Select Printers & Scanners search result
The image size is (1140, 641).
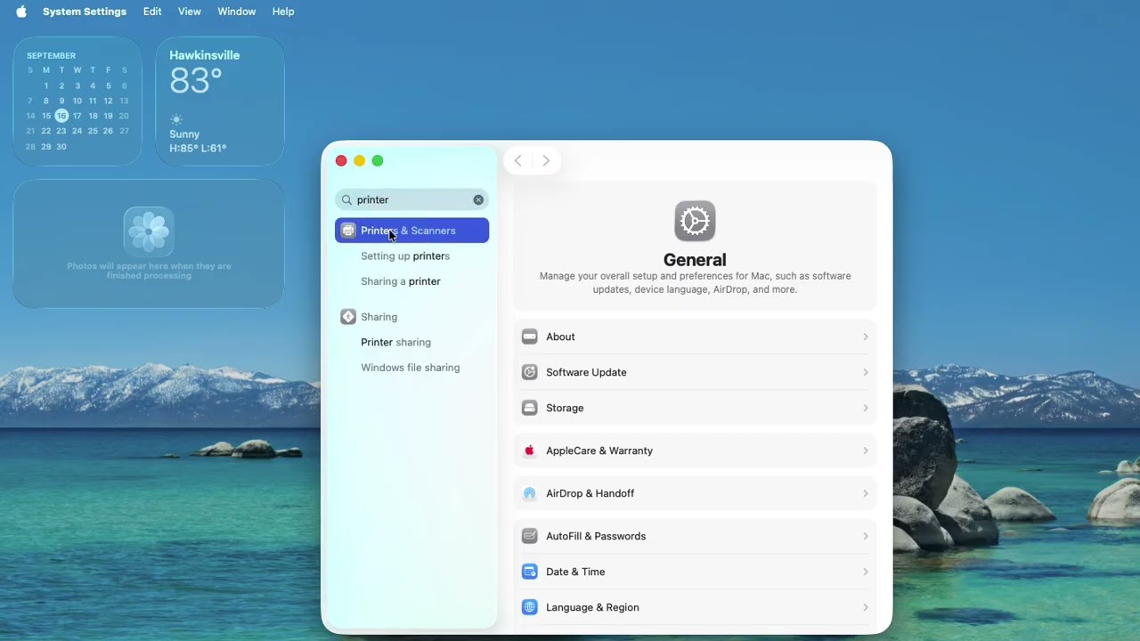point(411,231)
